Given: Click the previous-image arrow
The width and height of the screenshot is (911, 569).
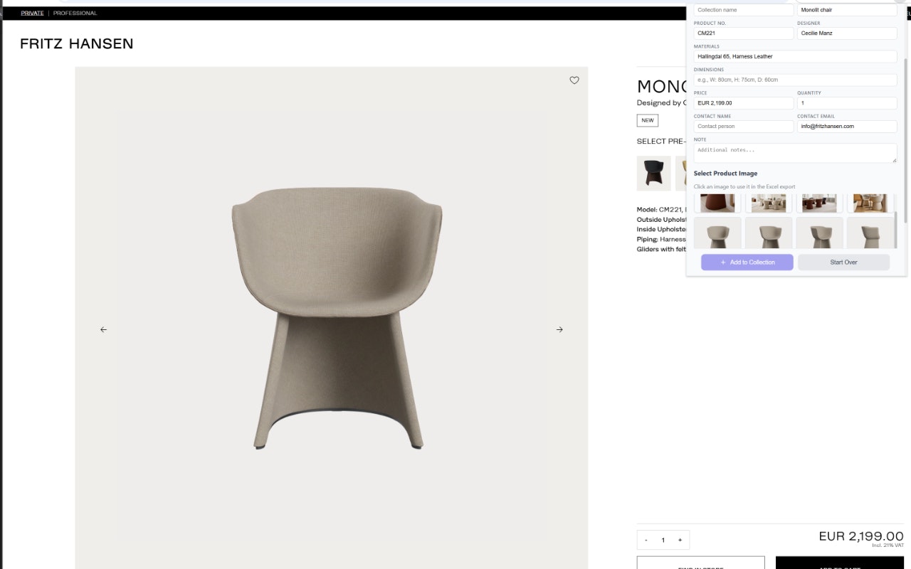Looking at the screenshot, I should coord(103,329).
